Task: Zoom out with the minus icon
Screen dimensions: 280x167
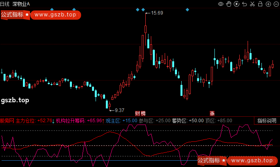Action: (276, 4)
